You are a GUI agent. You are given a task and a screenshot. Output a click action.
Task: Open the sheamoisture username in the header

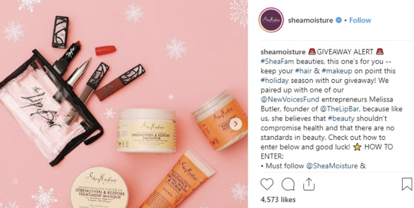click(x=310, y=20)
